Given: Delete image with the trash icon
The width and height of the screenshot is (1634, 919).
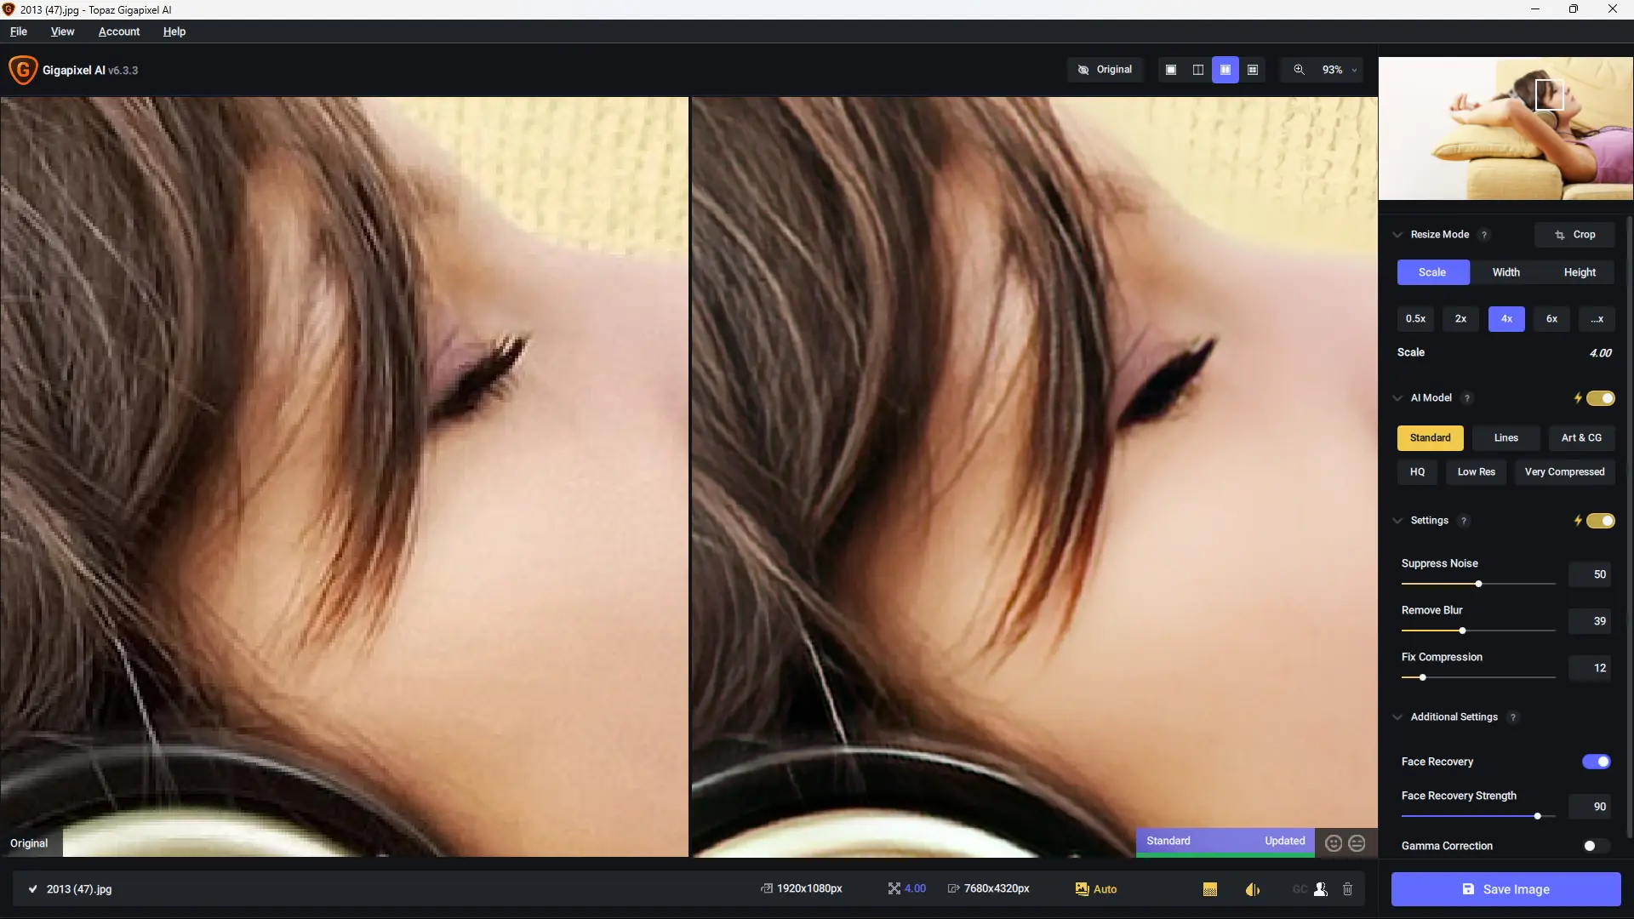Looking at the screenshot, I should point(1347,889).
